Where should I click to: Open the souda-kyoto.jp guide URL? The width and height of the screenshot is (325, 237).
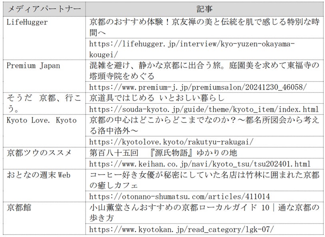pos(204,109)
